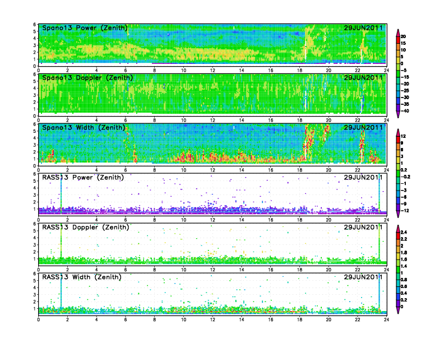Click the -35 label on the color scale
Screen dimensions: 444x343
[405, 104]
